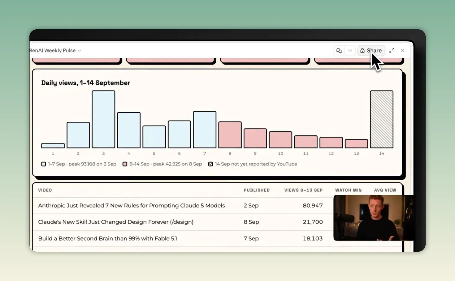Viewport: 455px width, 281px height.
Task: Click the 8–14 Sep legend swatch
Action: (x=125, y=164)
